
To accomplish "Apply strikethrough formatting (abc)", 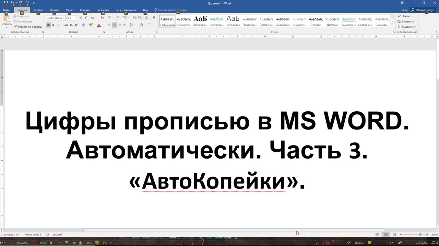I will 66,25.
